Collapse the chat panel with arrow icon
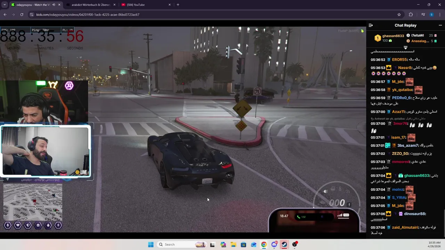The image size is (445, 250). tap(371, 25)
